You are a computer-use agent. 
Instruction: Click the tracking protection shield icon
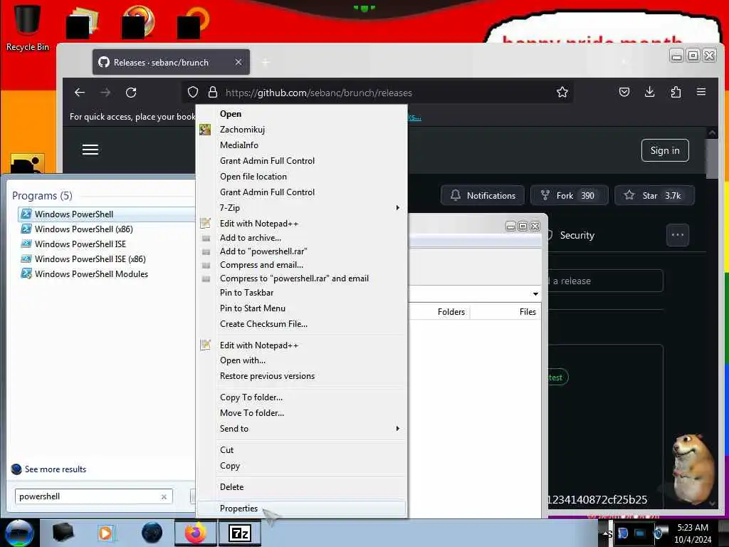(193, 92)
